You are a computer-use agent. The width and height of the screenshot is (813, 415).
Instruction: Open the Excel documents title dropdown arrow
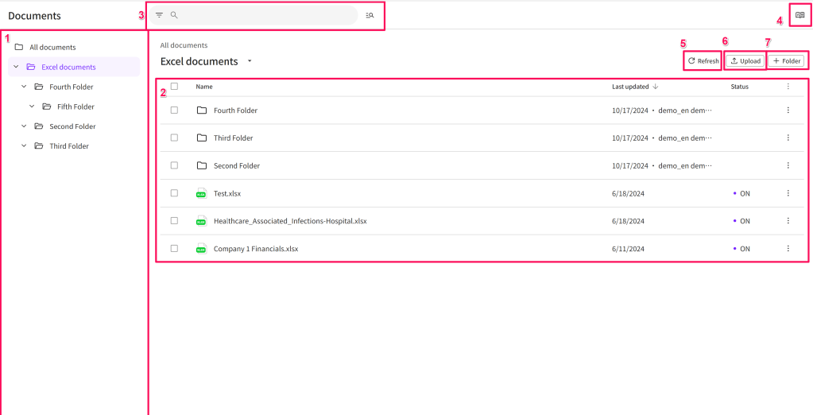(x=250, y=61)
